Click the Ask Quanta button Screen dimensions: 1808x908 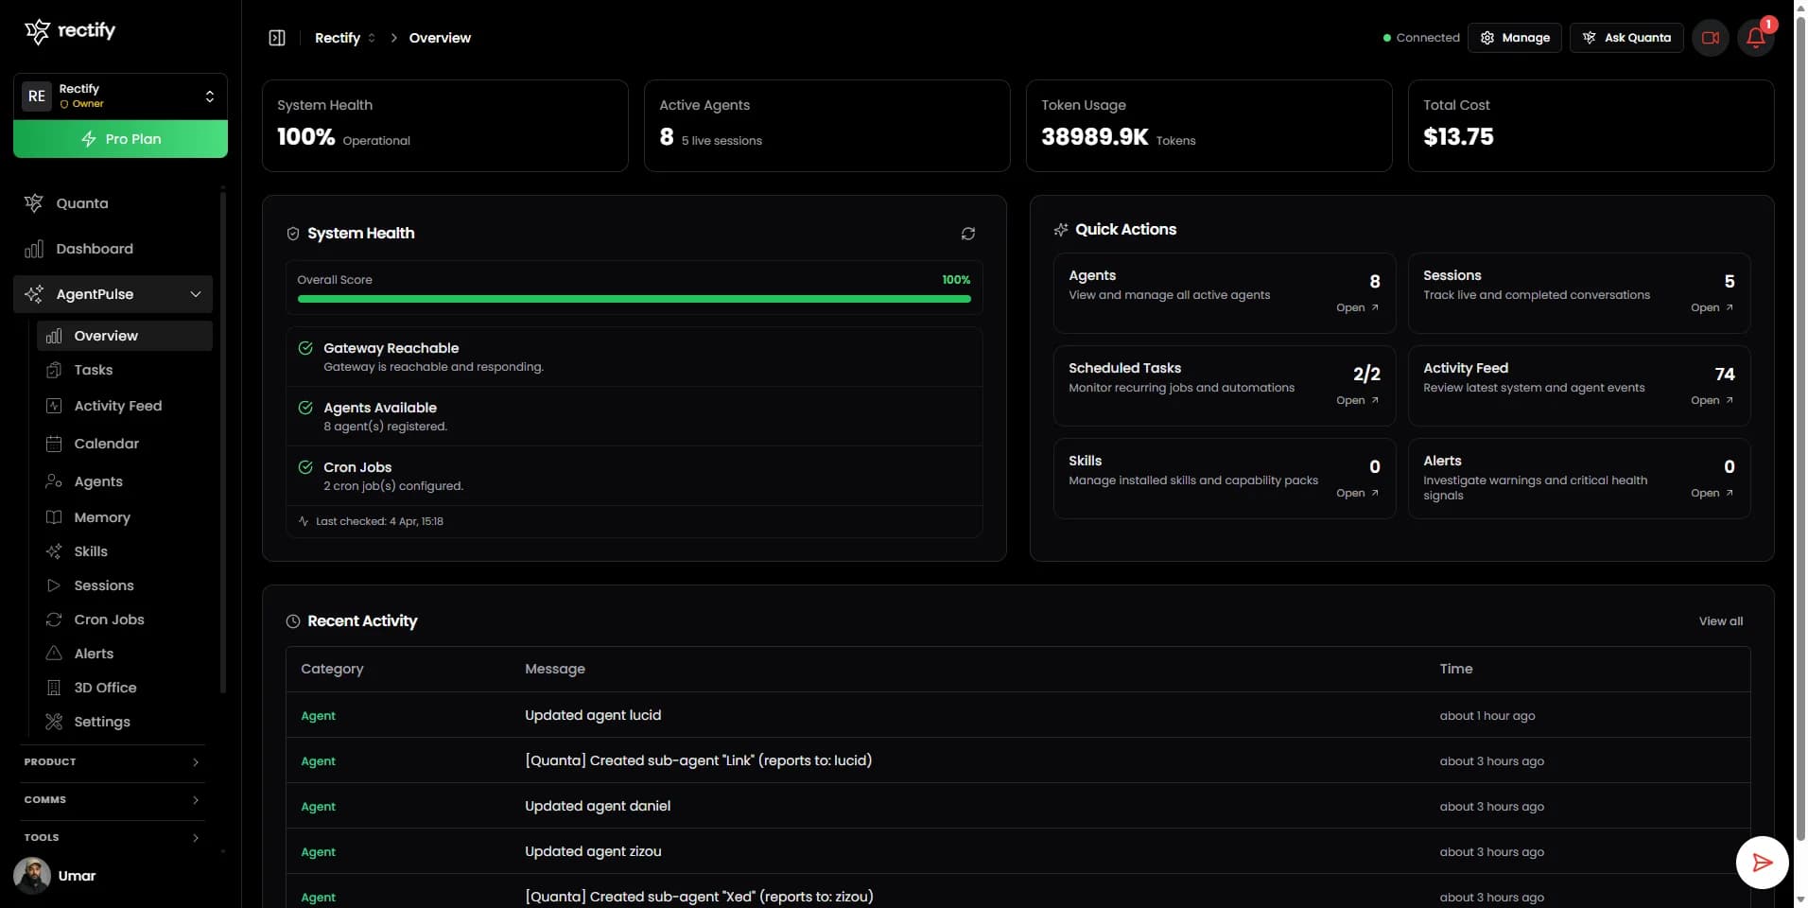[1626, 38]
